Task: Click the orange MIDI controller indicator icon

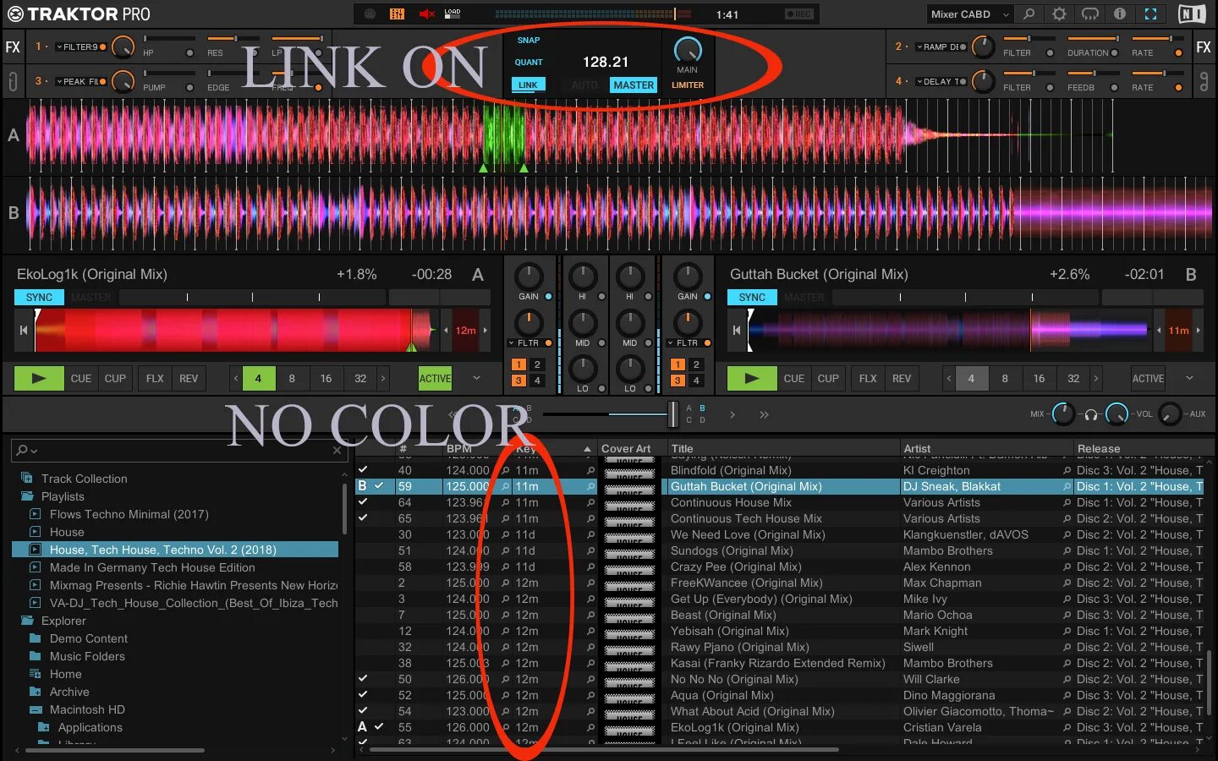Action: click(397, 14)
